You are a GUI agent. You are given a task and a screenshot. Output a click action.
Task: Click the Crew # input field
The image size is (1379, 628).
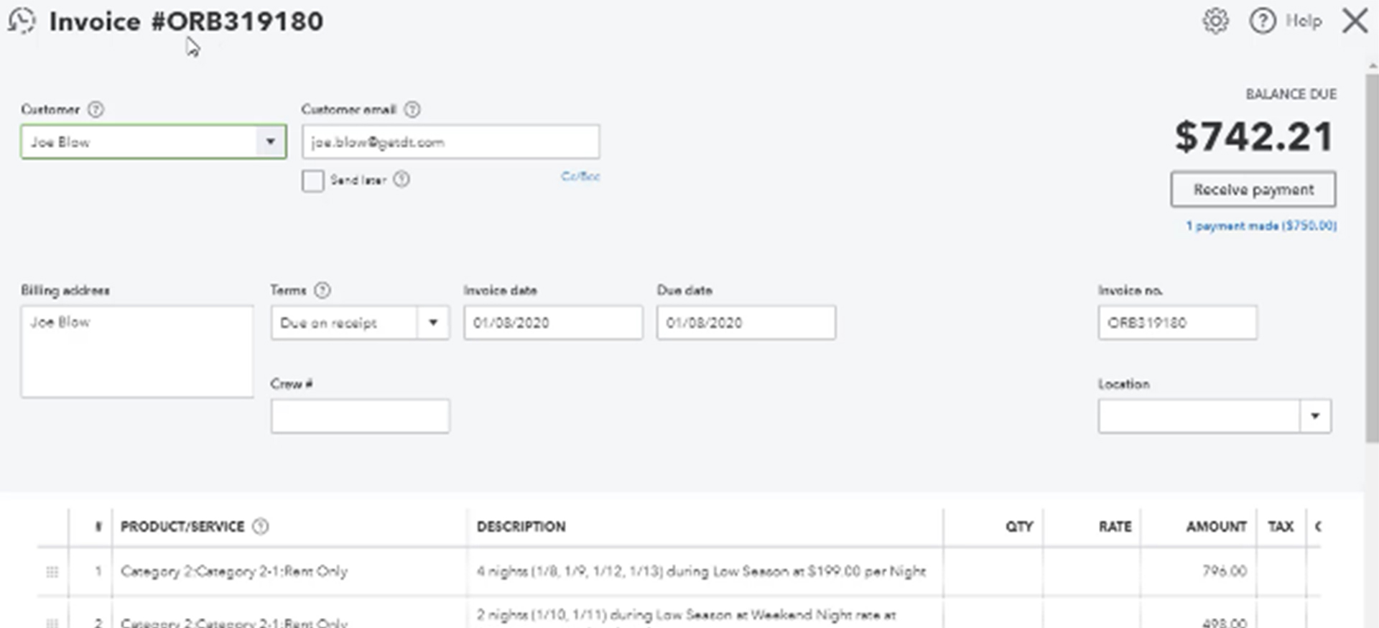click(360, 416)
